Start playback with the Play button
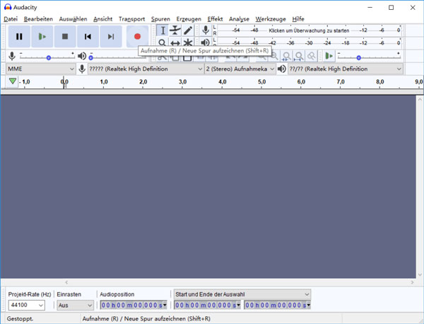Screen dimensions: 424x324 click(42, 37)
